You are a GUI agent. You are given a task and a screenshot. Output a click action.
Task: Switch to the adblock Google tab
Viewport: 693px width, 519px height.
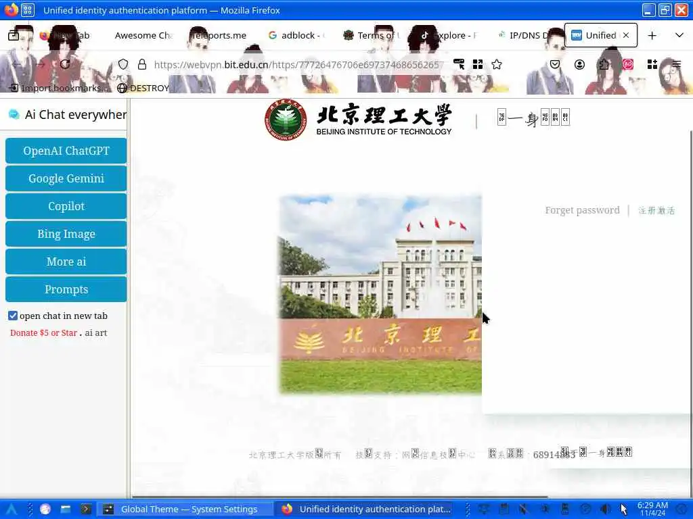297,35
